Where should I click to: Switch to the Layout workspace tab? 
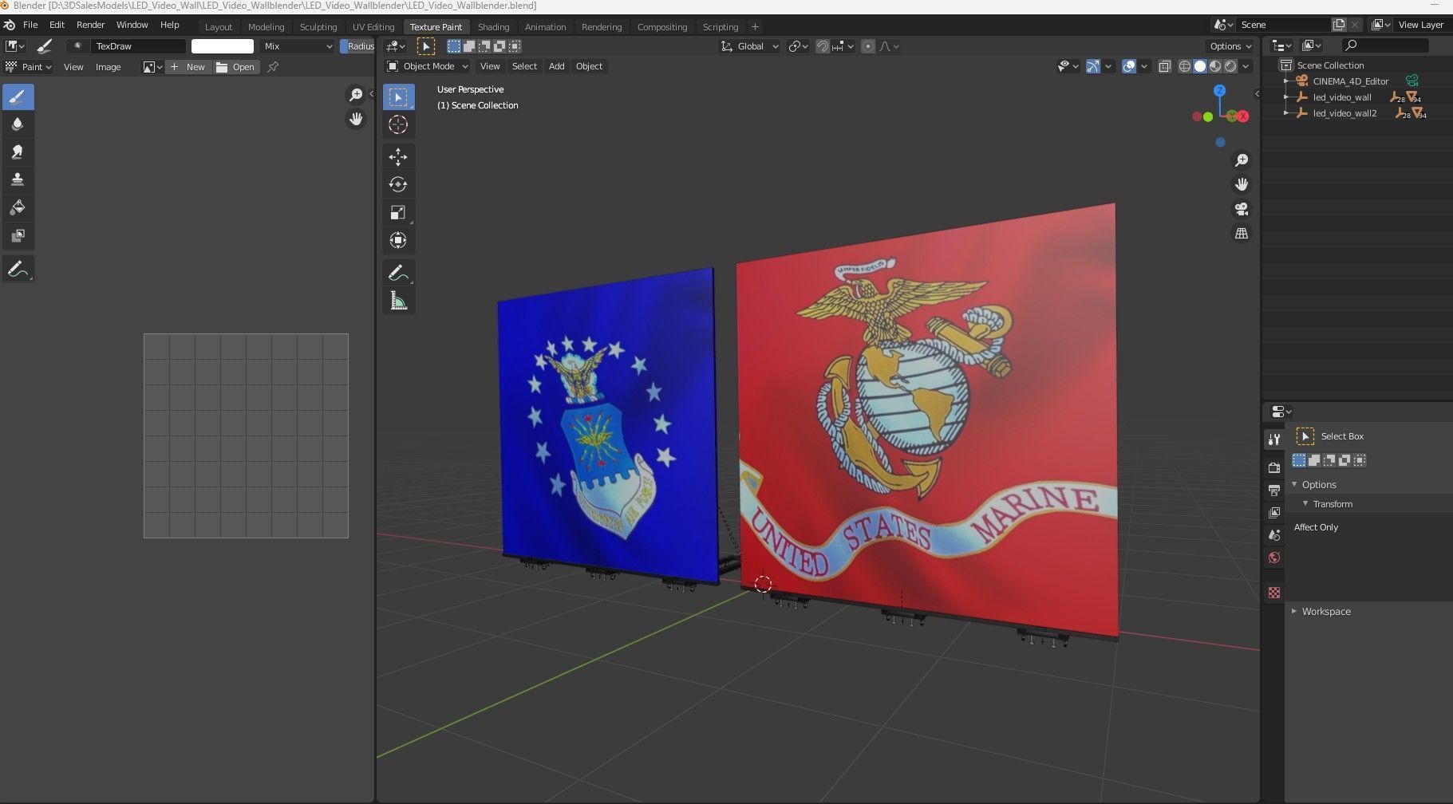coord(219,27)
